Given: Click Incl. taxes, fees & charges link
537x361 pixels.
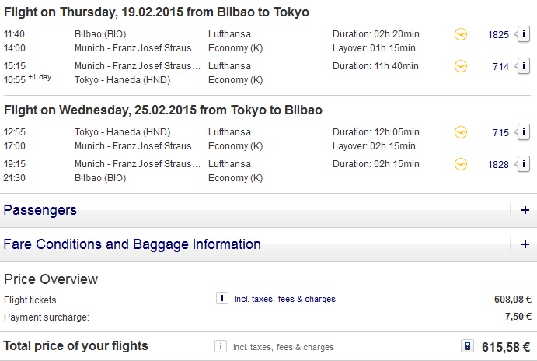Looking at the screenshot, I should click(284, 299).
